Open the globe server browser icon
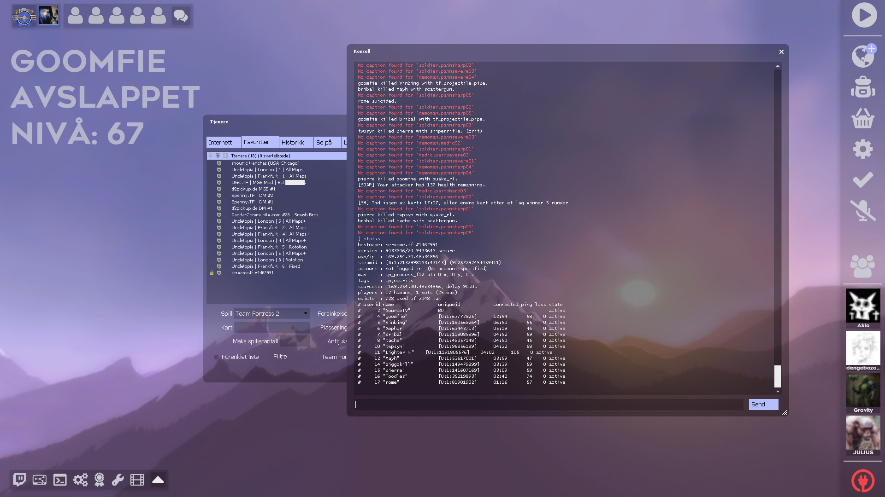Viewport: 885px width, 497px height. pos(863,56)
